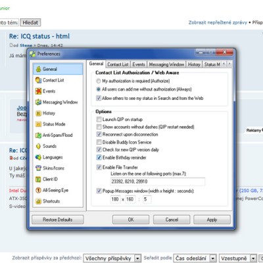Open the Shortcuts icon in sidebar

(38, 201)
